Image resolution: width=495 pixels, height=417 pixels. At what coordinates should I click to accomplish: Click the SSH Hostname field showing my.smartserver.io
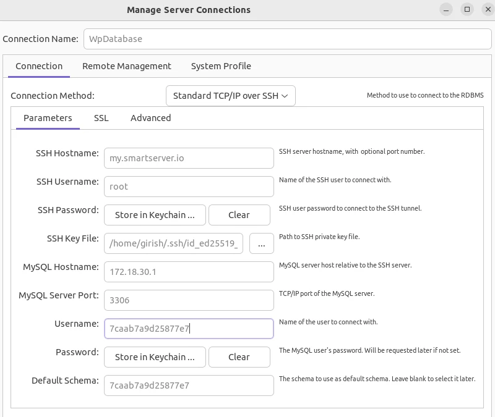(189, 158)
